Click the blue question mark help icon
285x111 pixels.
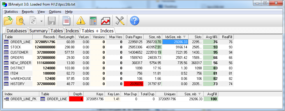coord(135,21)
